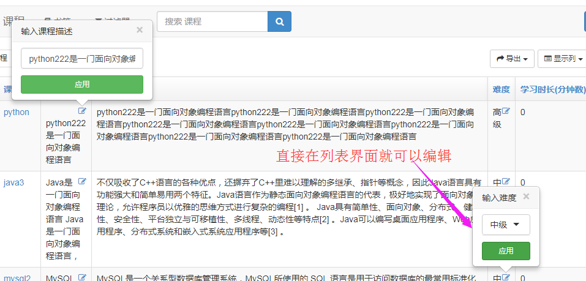This screenshot has width=586, height=281.
Task: Apply the course description edit
Action: (82, 84)
